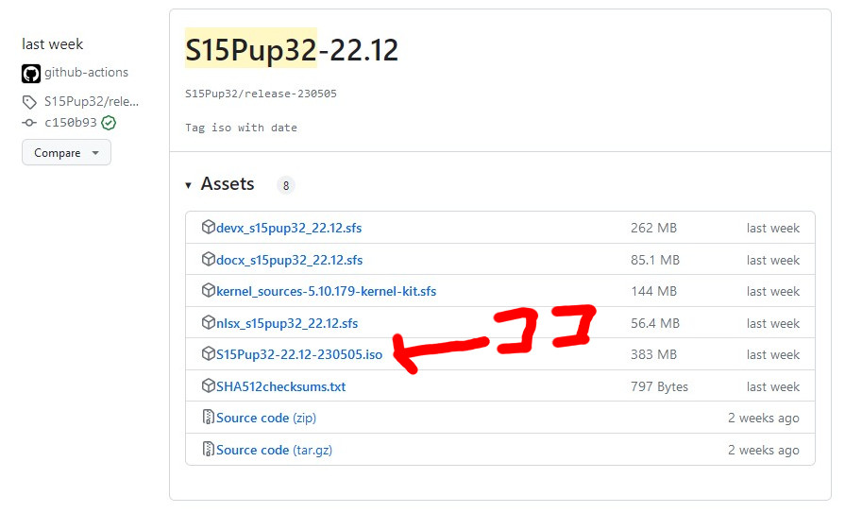Image resolution: width=845 pixels, height=513 pixels.
Task: Download docx_s15pup32_22.12.sfs
Action: [x=290, y=260]
